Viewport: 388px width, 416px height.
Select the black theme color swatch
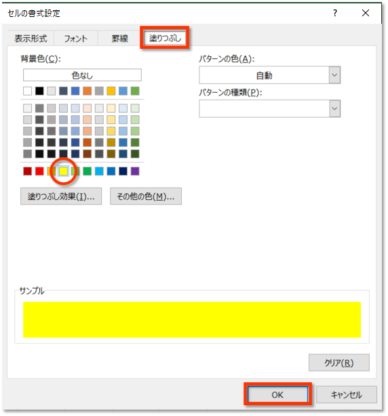[x=39, y=91]
